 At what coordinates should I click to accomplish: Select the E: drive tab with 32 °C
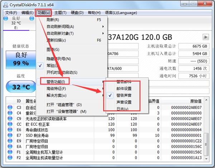pos(16,23)
